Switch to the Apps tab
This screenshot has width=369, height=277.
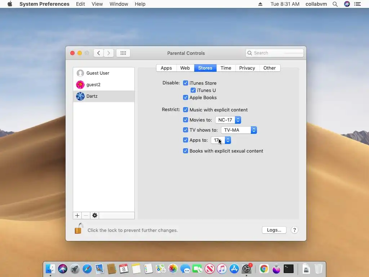click(x=166, y=68)
